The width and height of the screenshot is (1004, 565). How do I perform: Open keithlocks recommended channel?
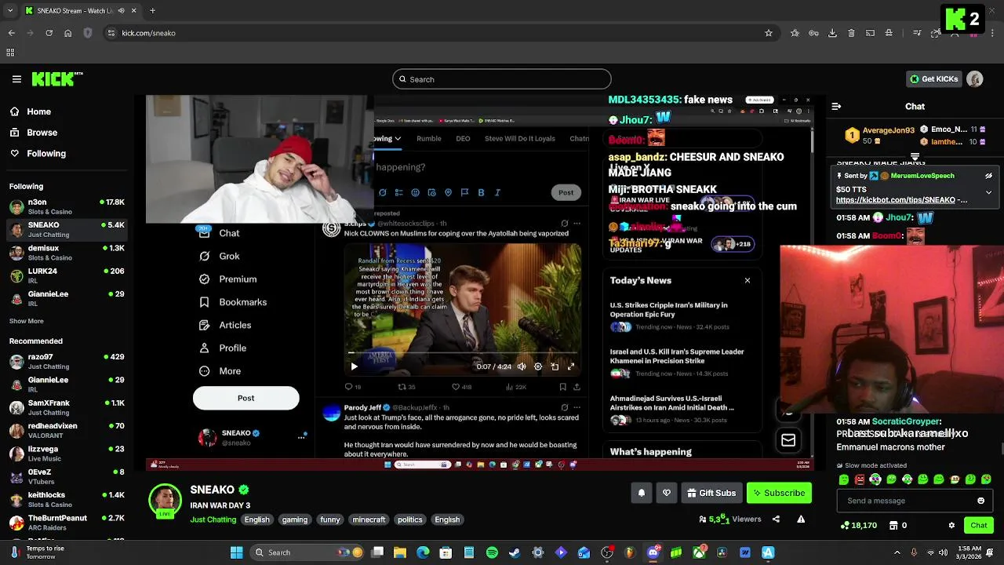[67, 499]
